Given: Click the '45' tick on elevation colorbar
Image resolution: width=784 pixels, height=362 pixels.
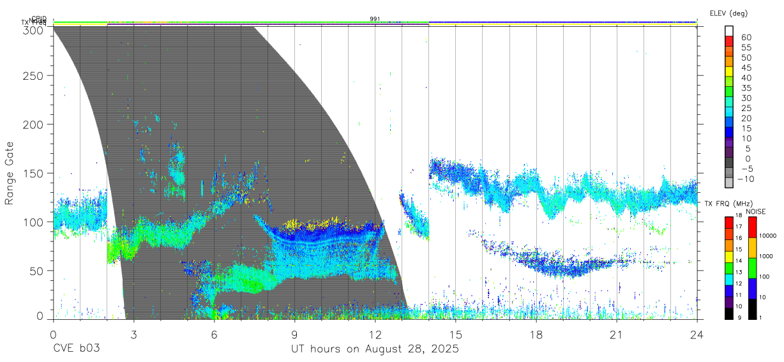Looking at the screenshot, I should click(x=746, y=68).
